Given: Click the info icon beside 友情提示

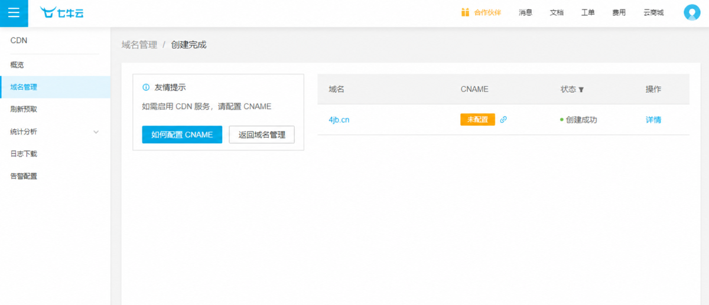Looking at the screenshot, I should pyautogui.click(x=146, y=87).
